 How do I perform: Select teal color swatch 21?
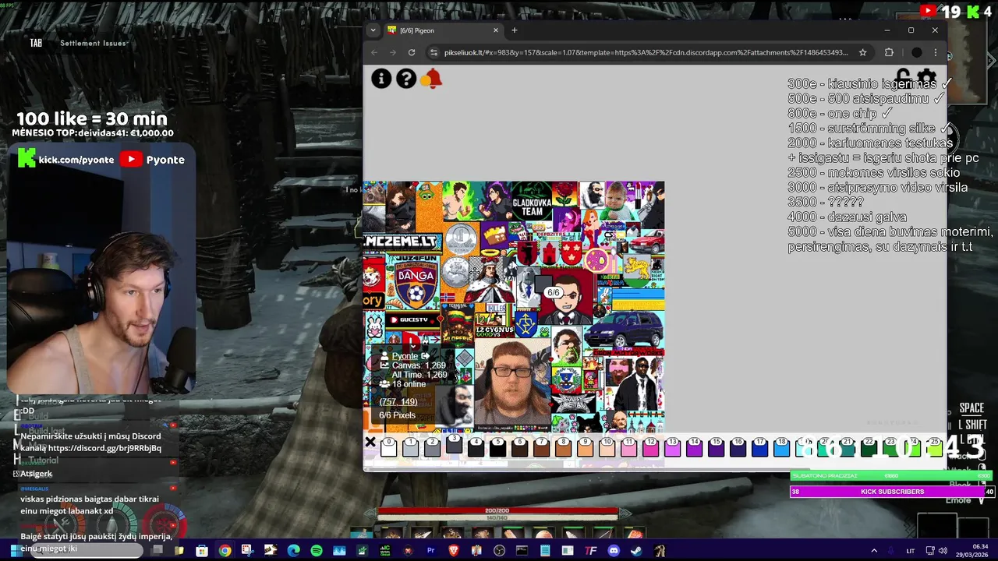(x=847, y=446)
